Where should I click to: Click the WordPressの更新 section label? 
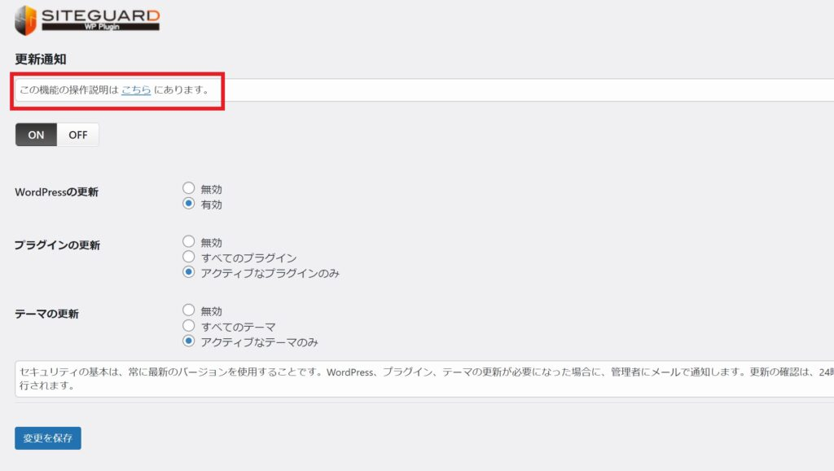tap(55, 192)
